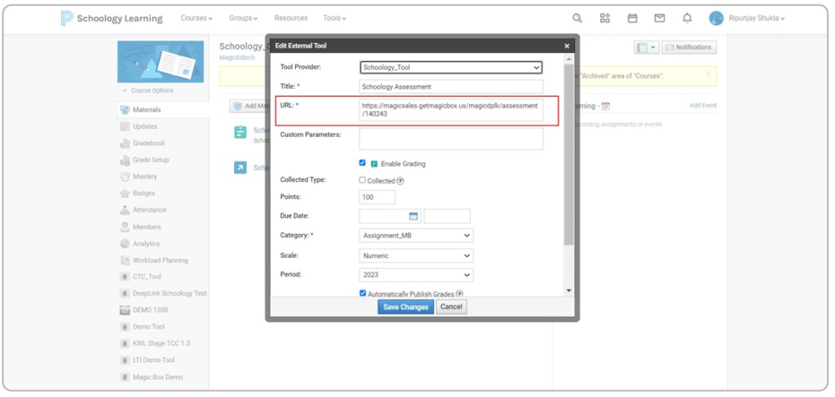The height and width of the screenshot is (397, 835).
Task: Open Magic Box Demo in the sidebar
Action: click(x=157, y=377)
